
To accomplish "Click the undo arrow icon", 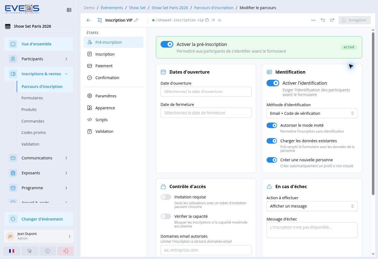I will point(323,20).
